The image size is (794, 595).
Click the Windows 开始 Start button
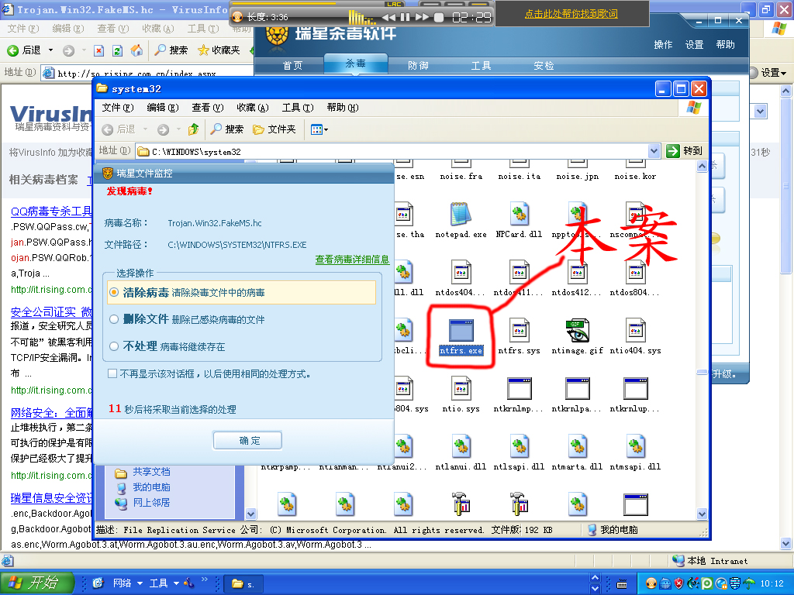point(37,583)
